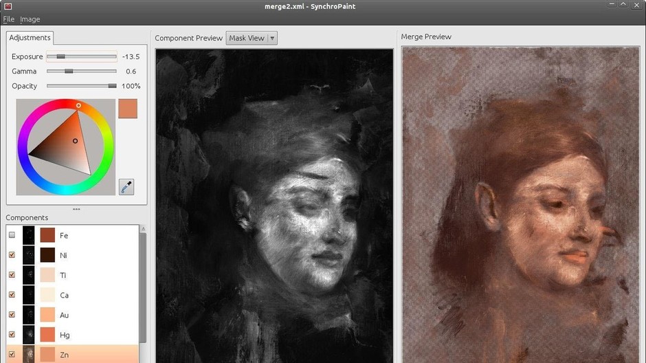
Task: Uncheck the Ti component checkbox
Action: (12, 274)
